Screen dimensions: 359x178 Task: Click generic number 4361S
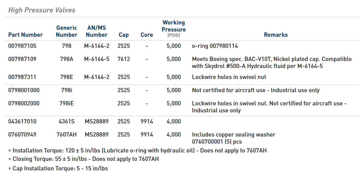(67, 121)
